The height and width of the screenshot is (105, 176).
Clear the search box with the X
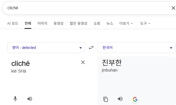173,8
